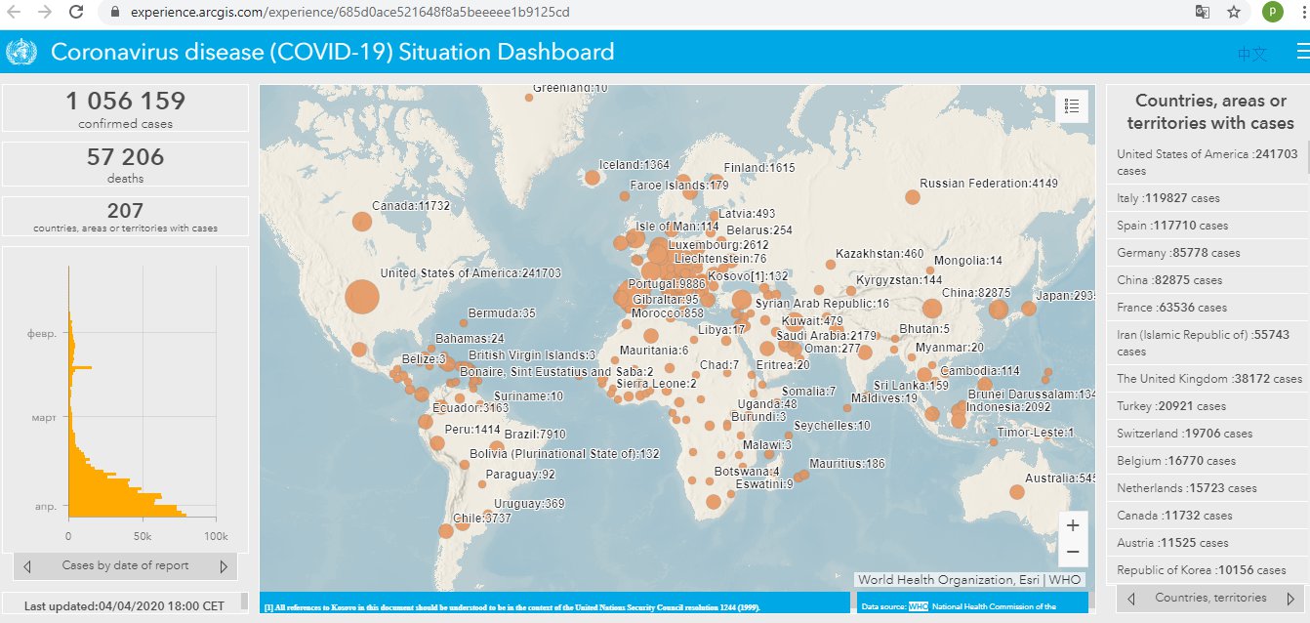Screen dimensions: 1310x623
Task: Zoom out on the map
Action: click(x=1072, y=552)
